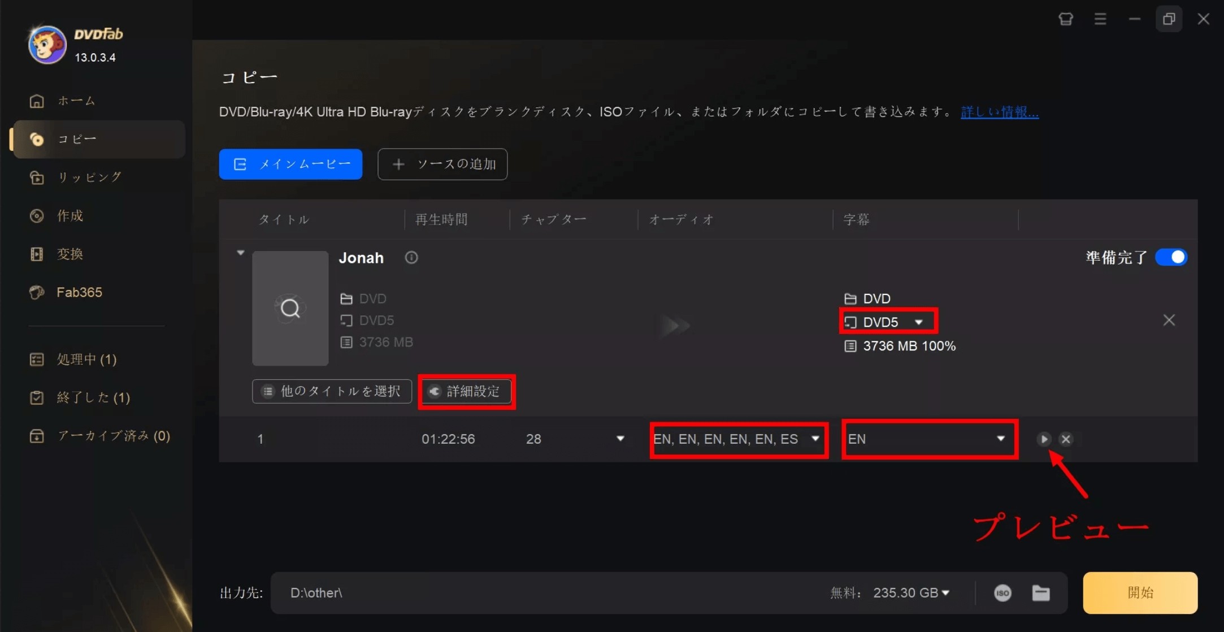The height and width of the screenshot is (632, 1224).
Task: Click the info icon next to Jonah
Action: pyautogui.click(x=411, y=258)
